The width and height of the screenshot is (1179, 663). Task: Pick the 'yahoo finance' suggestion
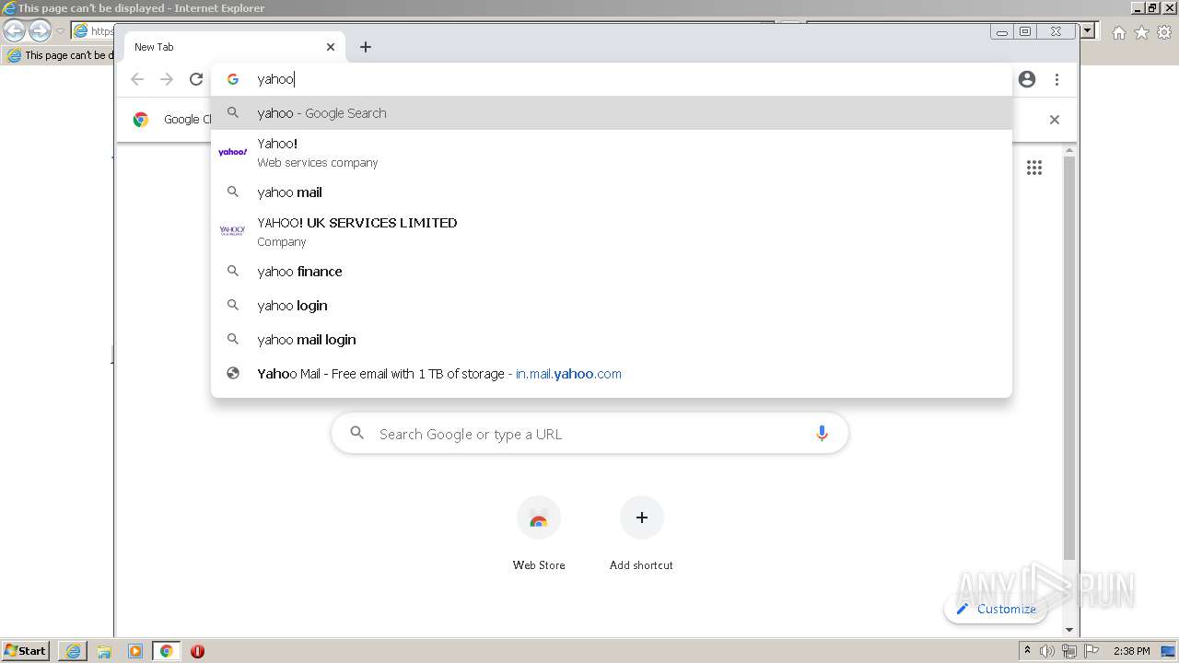(x=611, y=272)
